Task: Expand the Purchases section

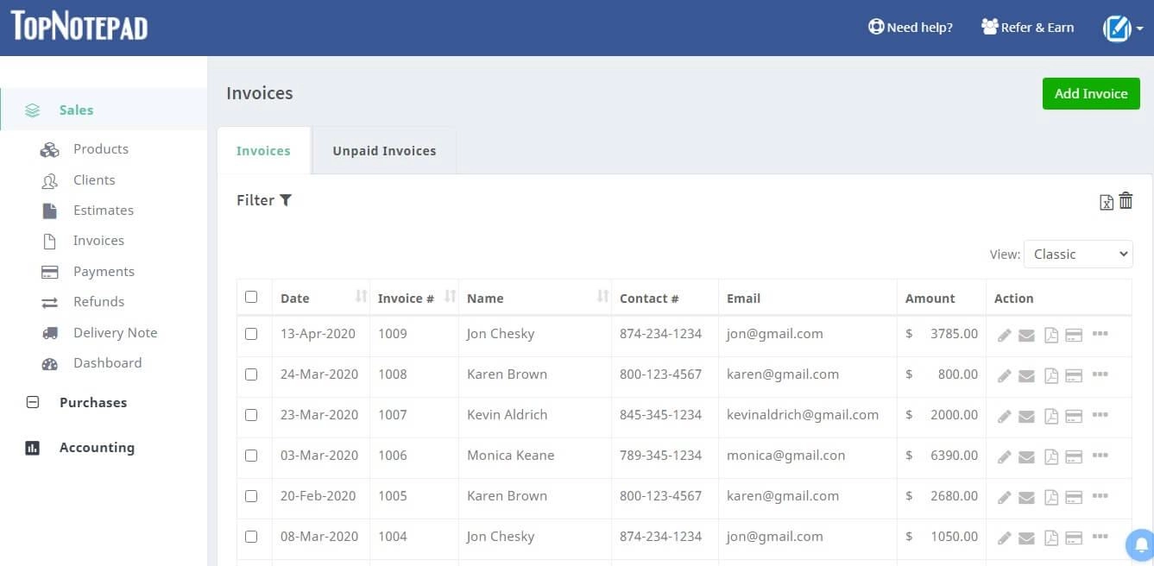Action: [x=92, y=402]
